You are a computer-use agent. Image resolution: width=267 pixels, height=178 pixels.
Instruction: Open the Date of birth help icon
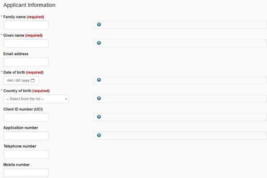pyautogui.click(x=99, y=80)
